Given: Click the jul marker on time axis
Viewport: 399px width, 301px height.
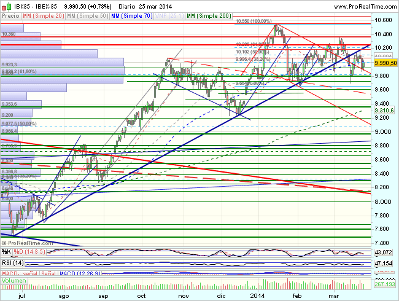Looking at the screenshot, I should tap(22, 296).
